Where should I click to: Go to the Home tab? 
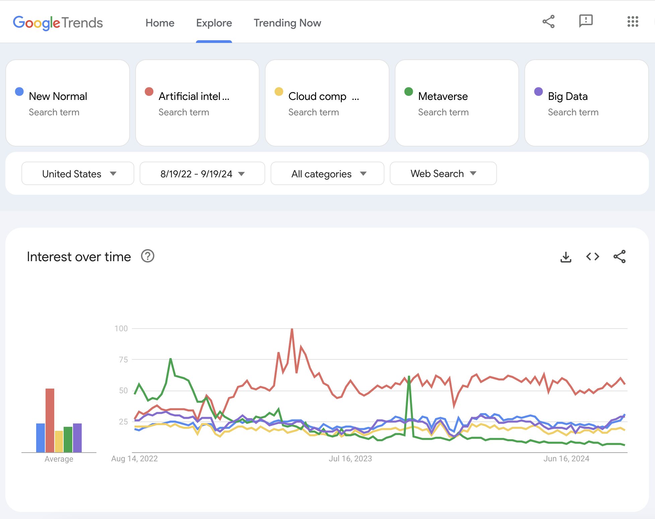[160, 23]
